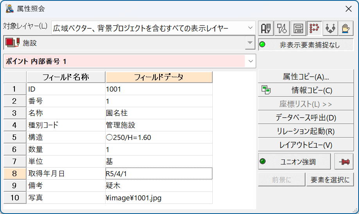This screenshot has width=359, height=214.
Task: Click the stacked frames layout icon button
Action: point(298,28)
